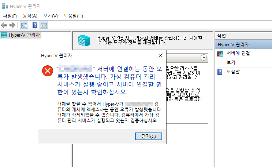Click 보기 in the actions pane
This screenshot has width=272, height=167.
click(x=231, y=62)
